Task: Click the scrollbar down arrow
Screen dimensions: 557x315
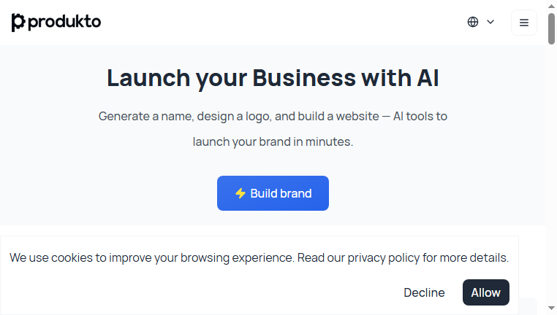Action: click(551, 308)
